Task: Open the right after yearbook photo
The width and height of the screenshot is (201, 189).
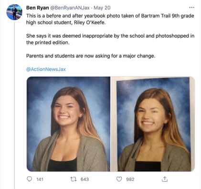Action: (154, 124)
